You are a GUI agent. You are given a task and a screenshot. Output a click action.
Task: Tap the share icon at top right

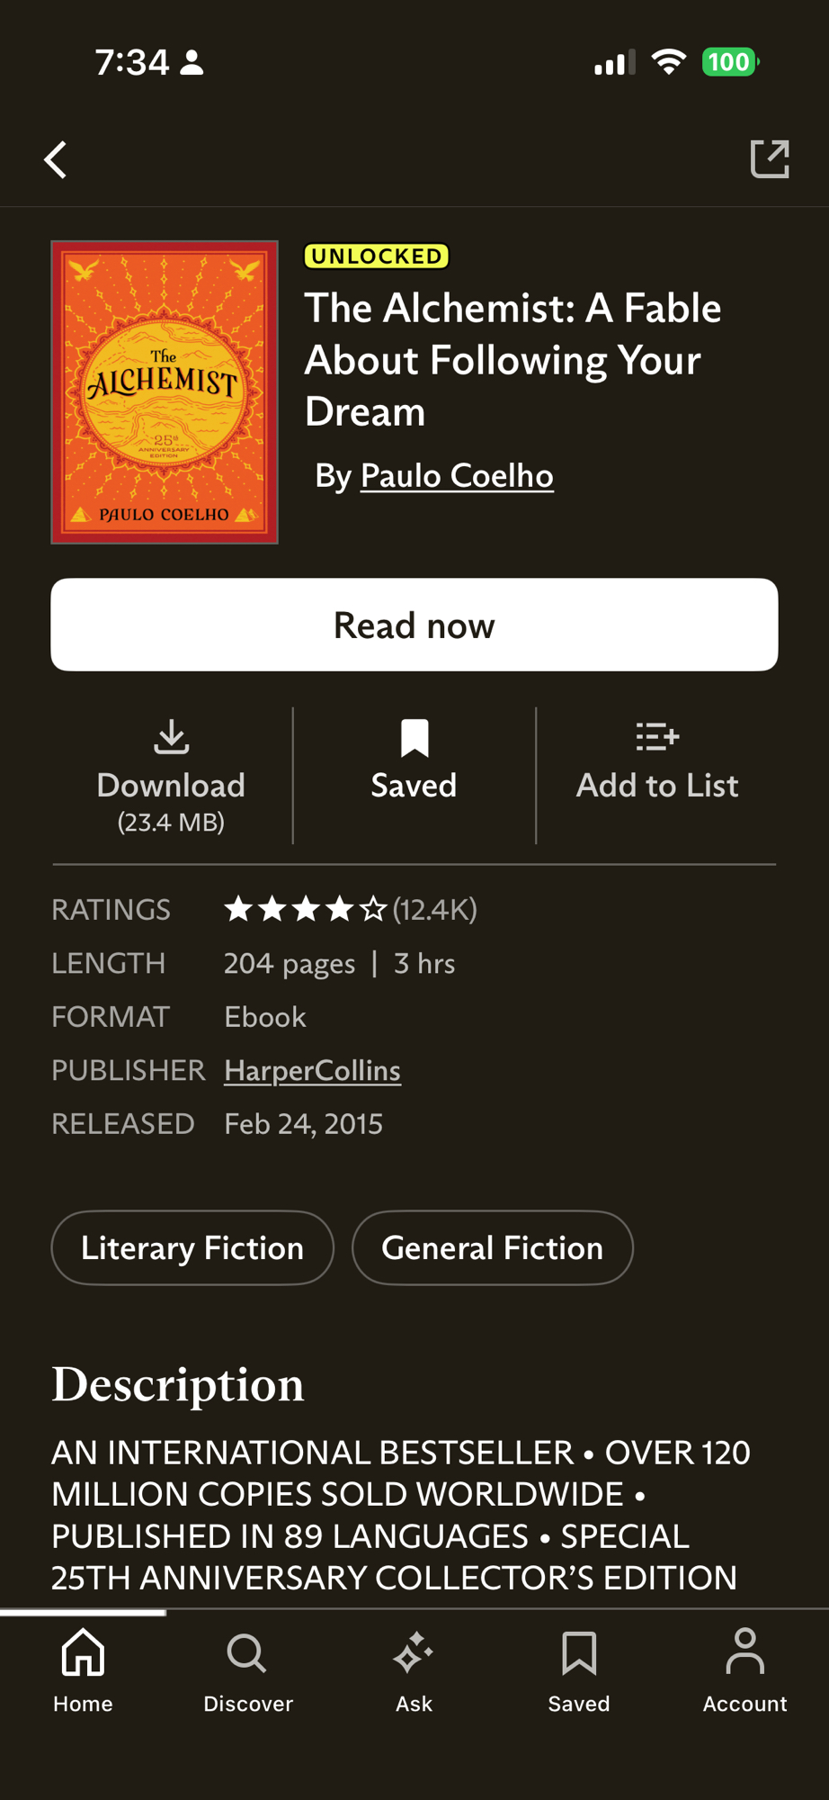tap(770, 159)
